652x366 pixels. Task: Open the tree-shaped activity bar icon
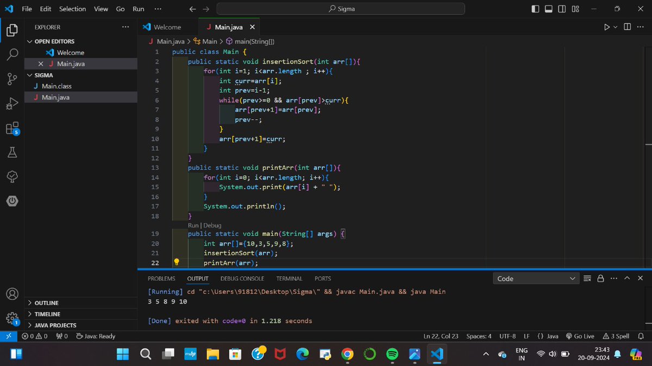(x=12, y=177)
